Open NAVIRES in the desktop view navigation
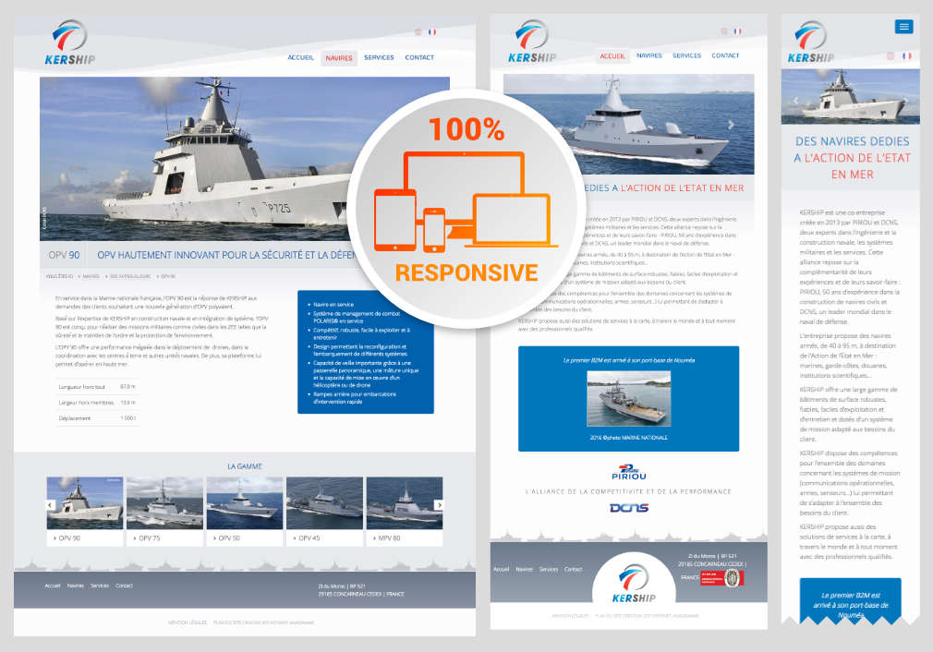 point(339,57)
